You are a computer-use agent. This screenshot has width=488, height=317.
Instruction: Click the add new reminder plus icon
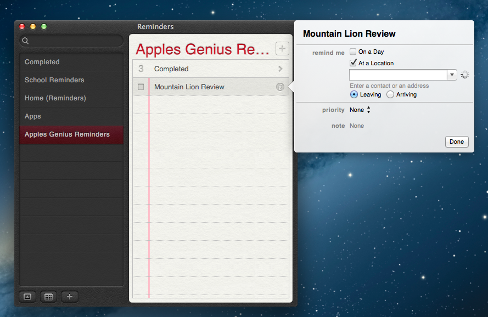pyautogui.click(x=282, y=49)
